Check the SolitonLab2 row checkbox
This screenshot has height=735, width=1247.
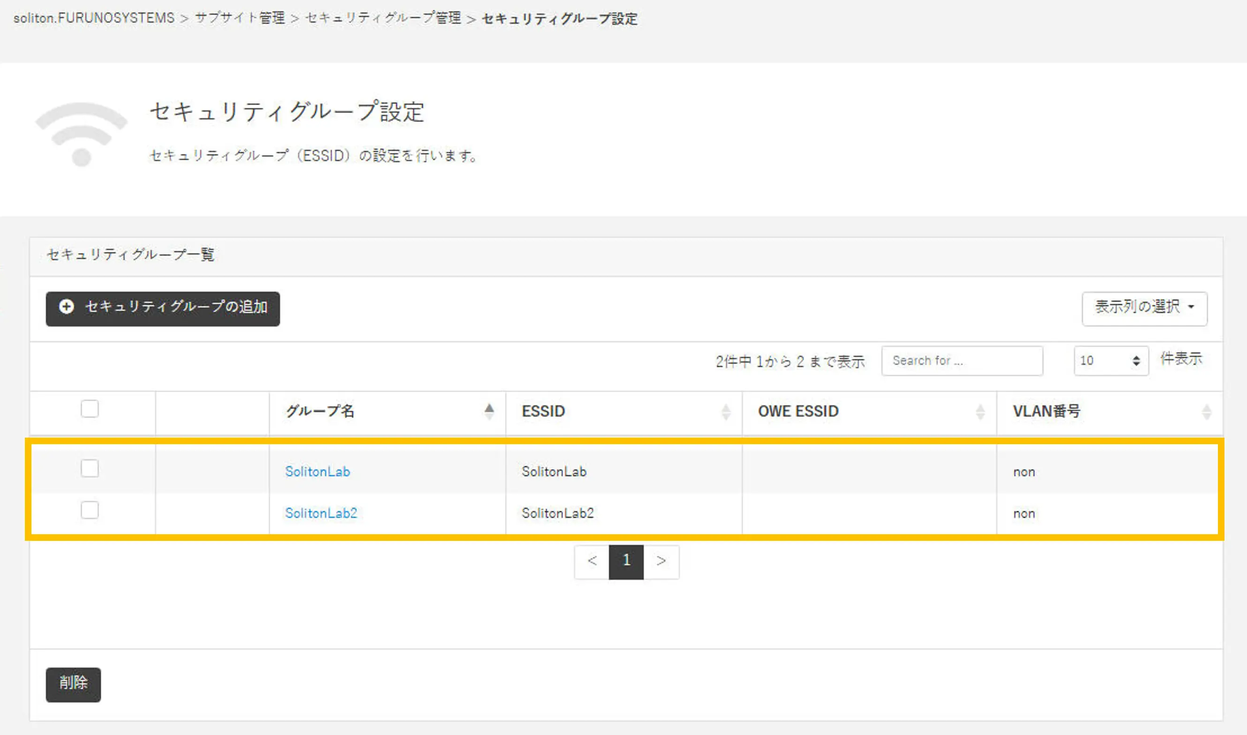90,510
